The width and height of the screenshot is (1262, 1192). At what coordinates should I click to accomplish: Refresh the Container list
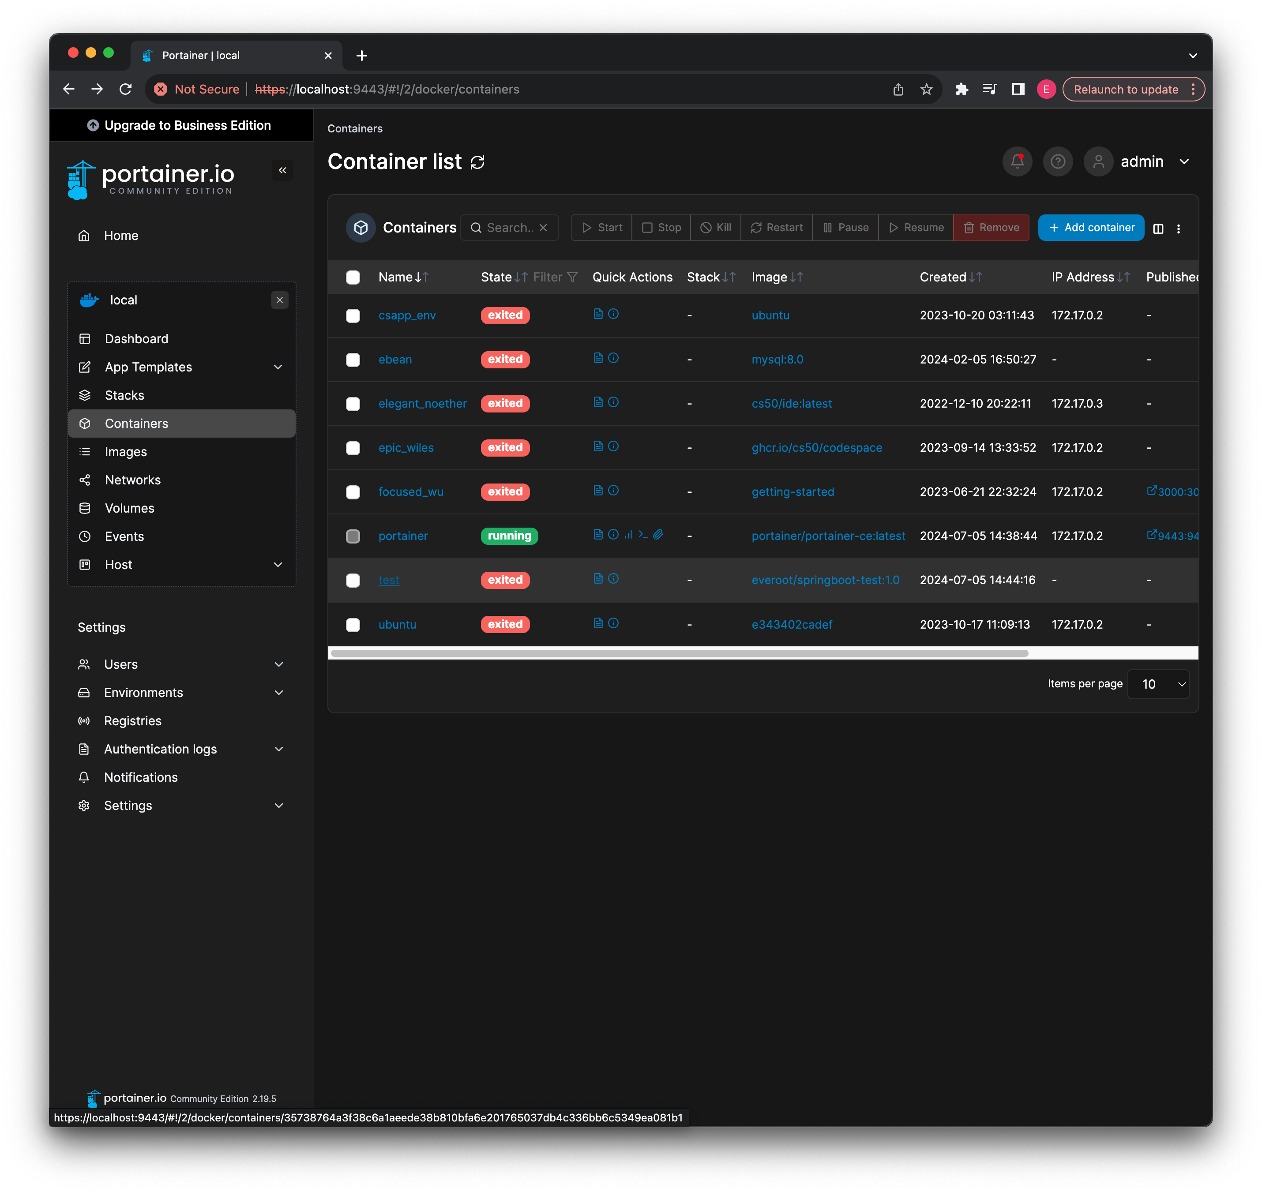(x=477, y=163)
